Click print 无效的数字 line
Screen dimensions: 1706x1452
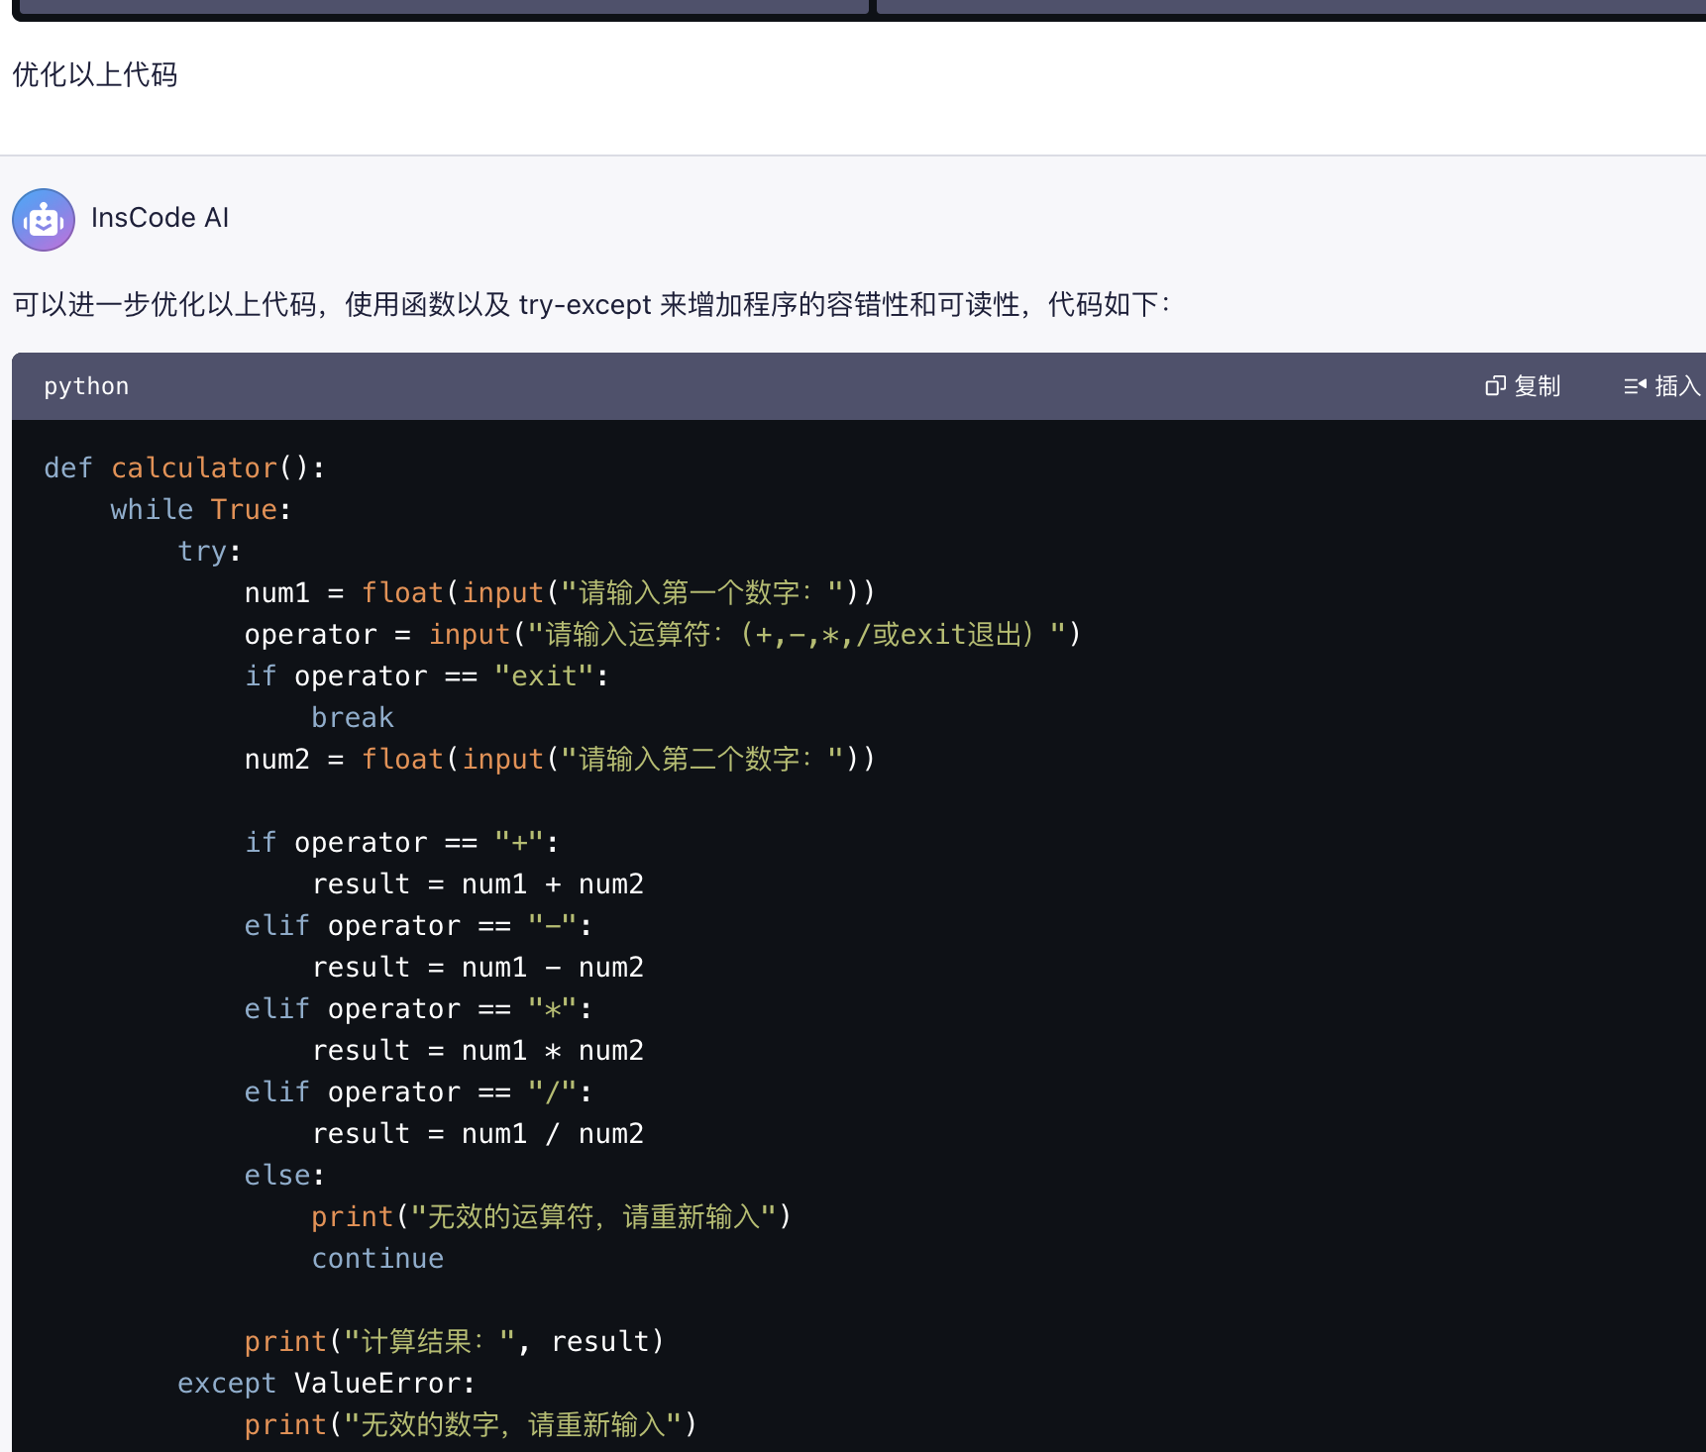click(x=472, y=1424)
